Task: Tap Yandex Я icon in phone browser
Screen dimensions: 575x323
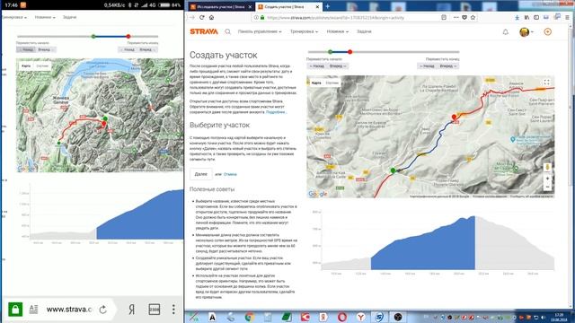Action: (132, 310)
